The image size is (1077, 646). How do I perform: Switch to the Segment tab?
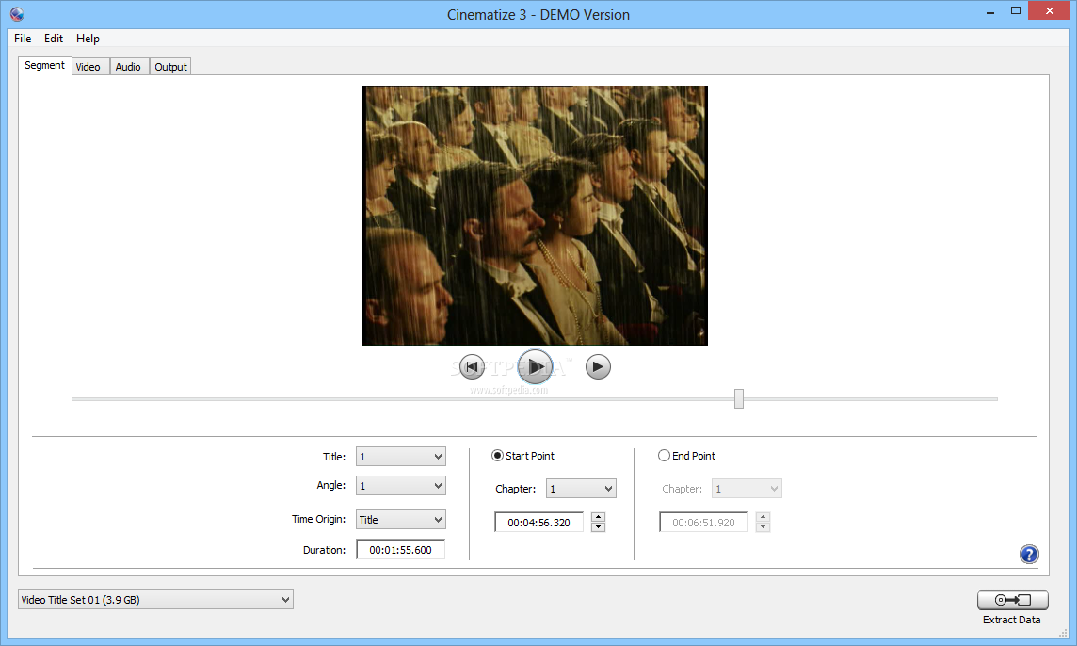point(44,65)
